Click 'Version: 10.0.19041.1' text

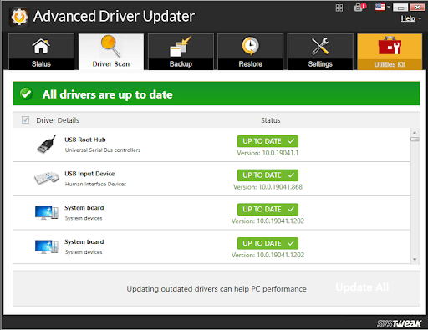[267, 153]
